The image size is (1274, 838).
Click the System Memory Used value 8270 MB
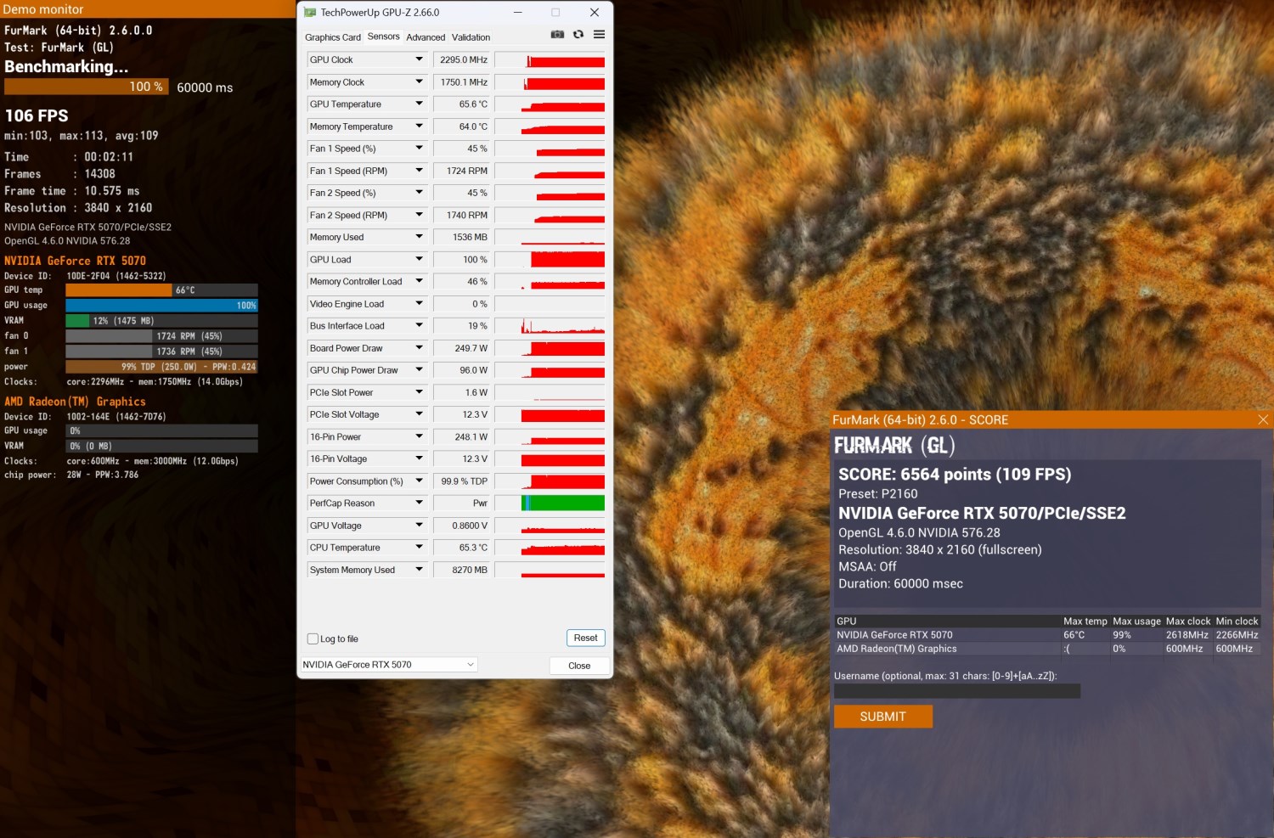pyautogui.click(x=463, y=570)
